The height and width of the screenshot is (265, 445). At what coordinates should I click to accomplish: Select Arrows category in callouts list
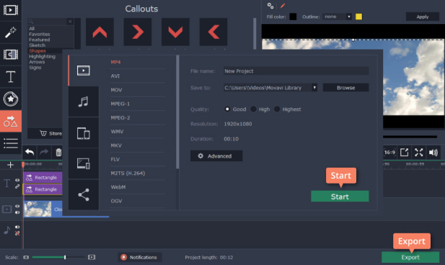click(37, 62)
